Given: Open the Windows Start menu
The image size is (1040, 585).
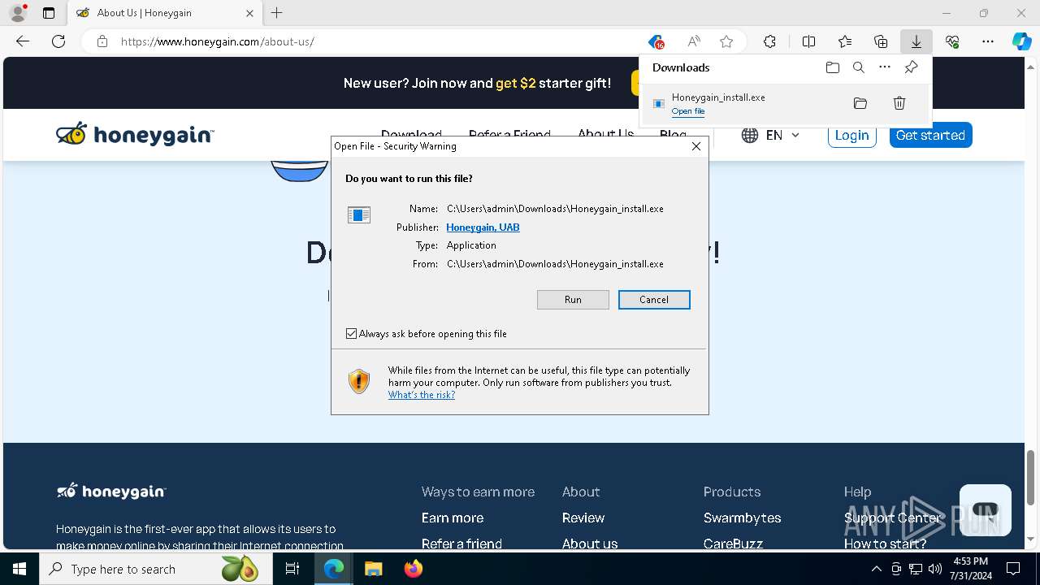Looking at the screenshot, I should [19, 569].
